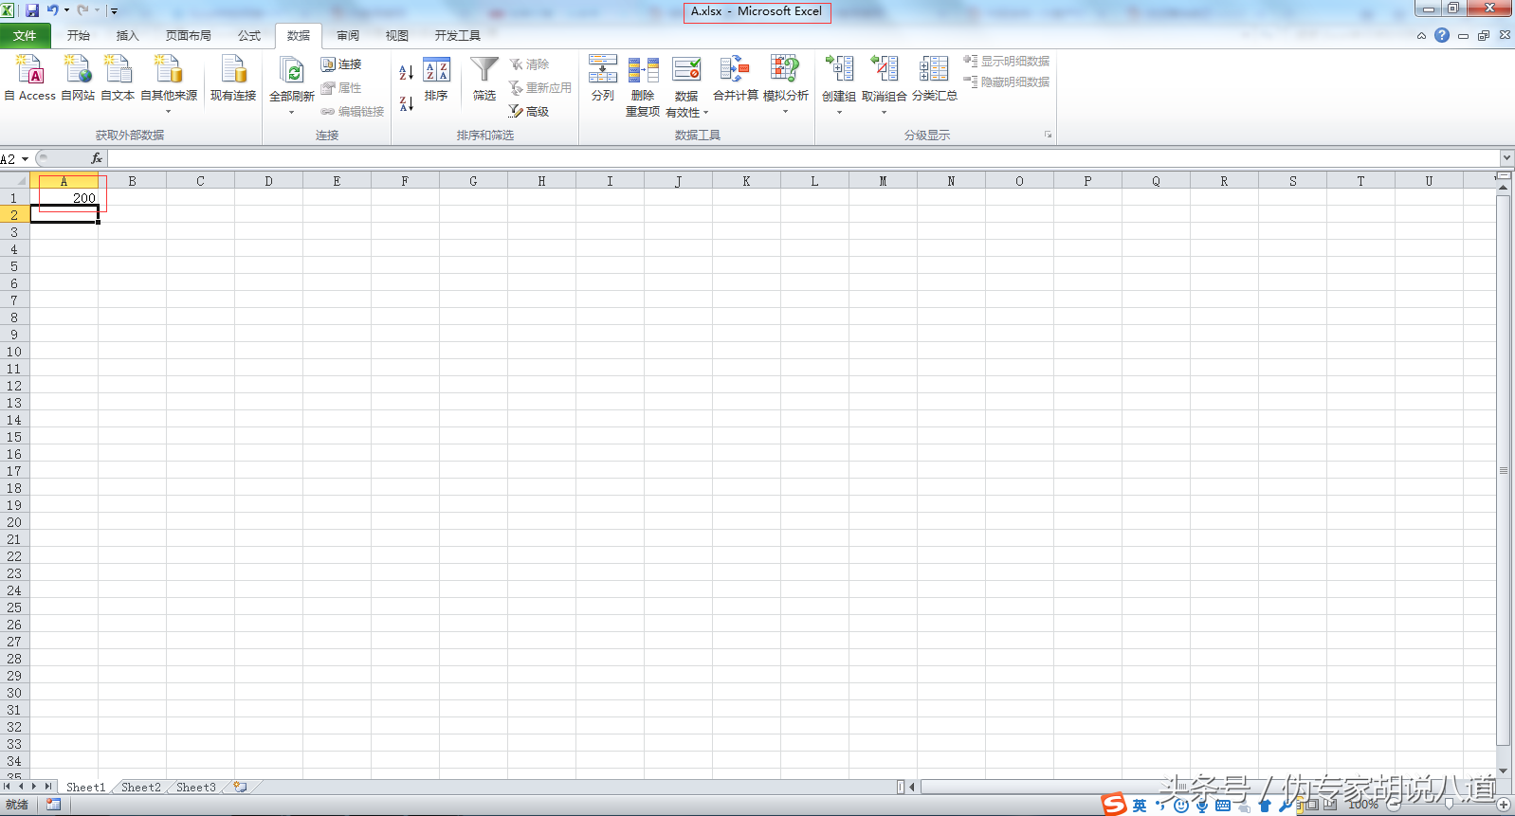Image resolution: width=1515 pixels, height=816 pixels.
Task: Open Outline group dialog launcher
Action: click(1048, 135)
